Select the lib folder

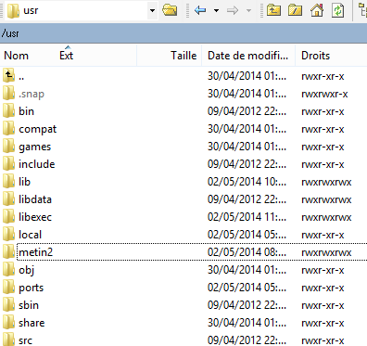pos(183,182)
